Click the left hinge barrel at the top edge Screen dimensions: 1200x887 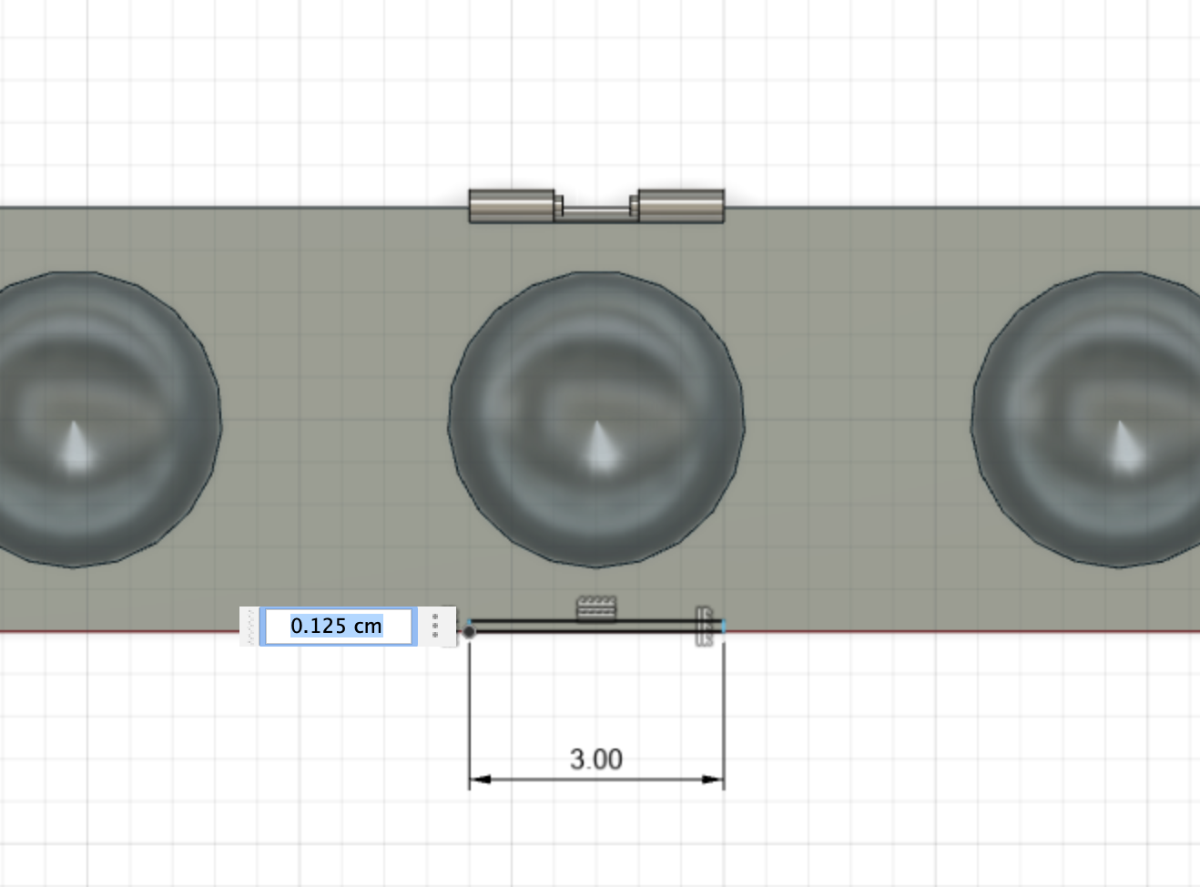tap(510, 207)
